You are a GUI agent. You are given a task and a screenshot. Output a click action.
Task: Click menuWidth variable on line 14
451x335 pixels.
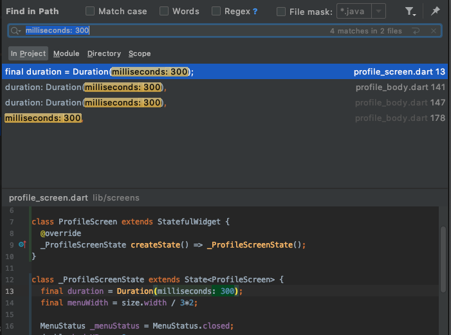87,302
